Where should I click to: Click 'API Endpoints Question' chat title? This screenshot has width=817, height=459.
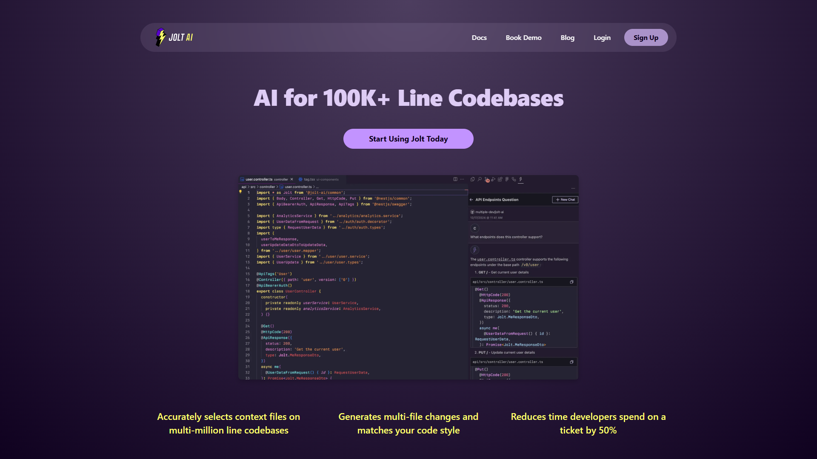[497, 200]
